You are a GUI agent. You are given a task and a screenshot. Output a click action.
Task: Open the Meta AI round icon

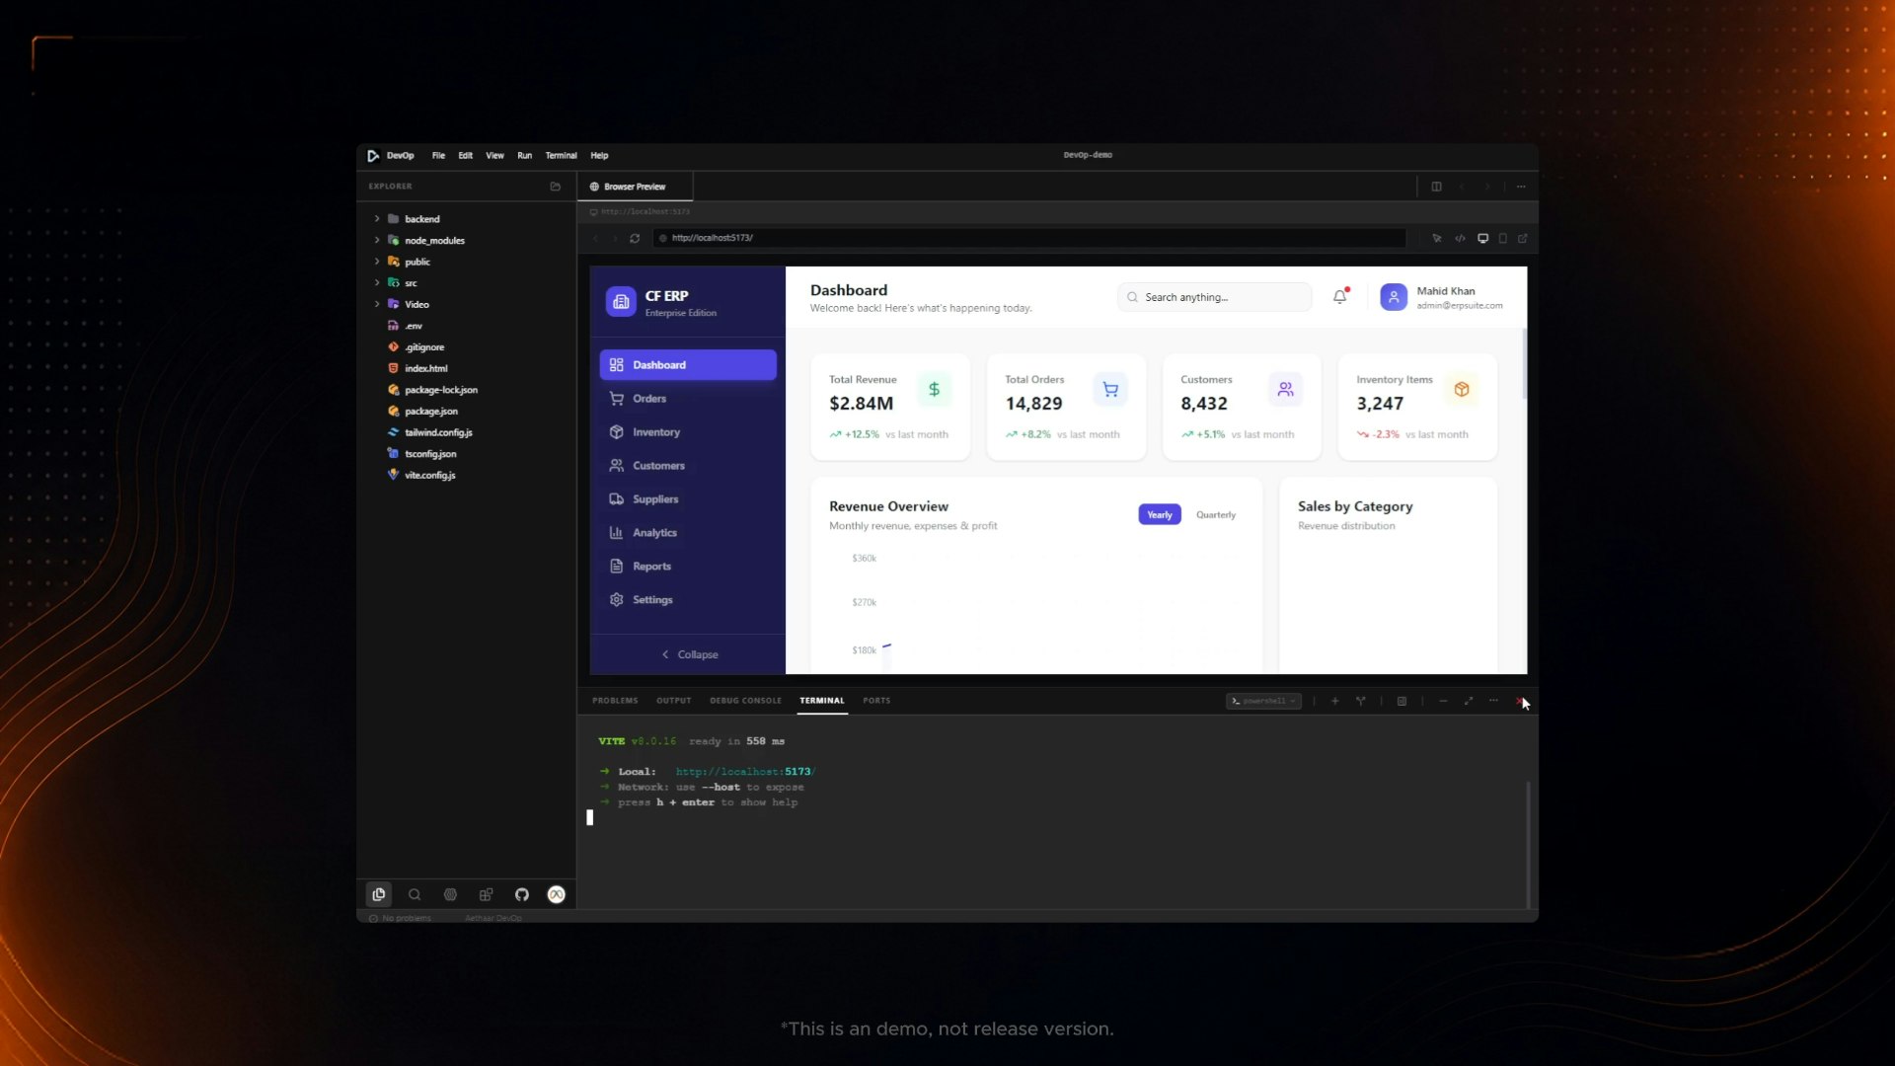click(x=557, y=894)
